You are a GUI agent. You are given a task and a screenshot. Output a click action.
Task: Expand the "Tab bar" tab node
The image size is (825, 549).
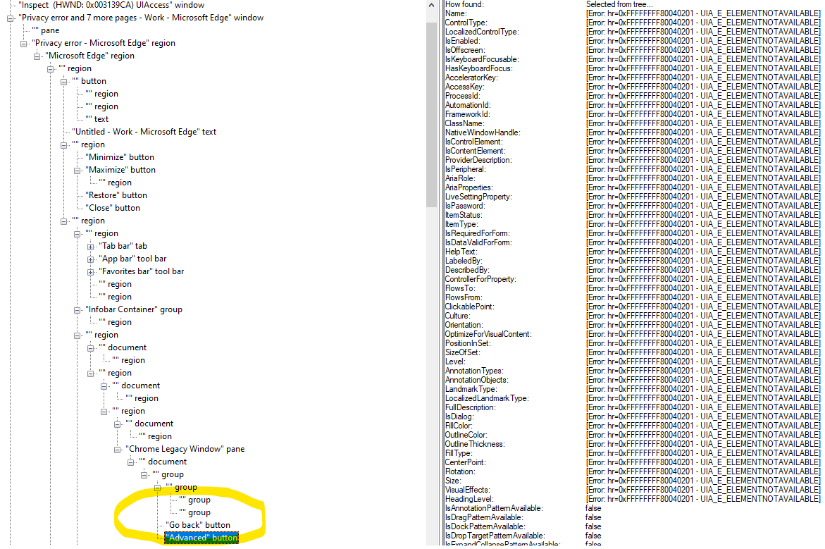click(90, 247)
